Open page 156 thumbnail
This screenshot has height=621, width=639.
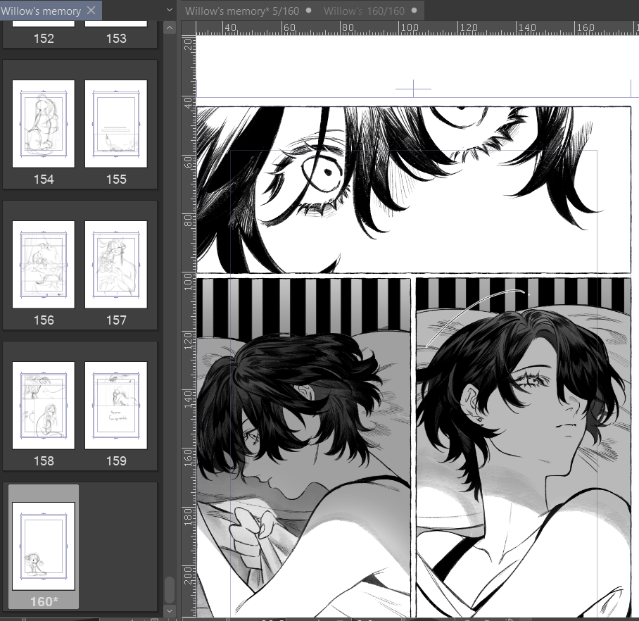[x=44, y=265]
